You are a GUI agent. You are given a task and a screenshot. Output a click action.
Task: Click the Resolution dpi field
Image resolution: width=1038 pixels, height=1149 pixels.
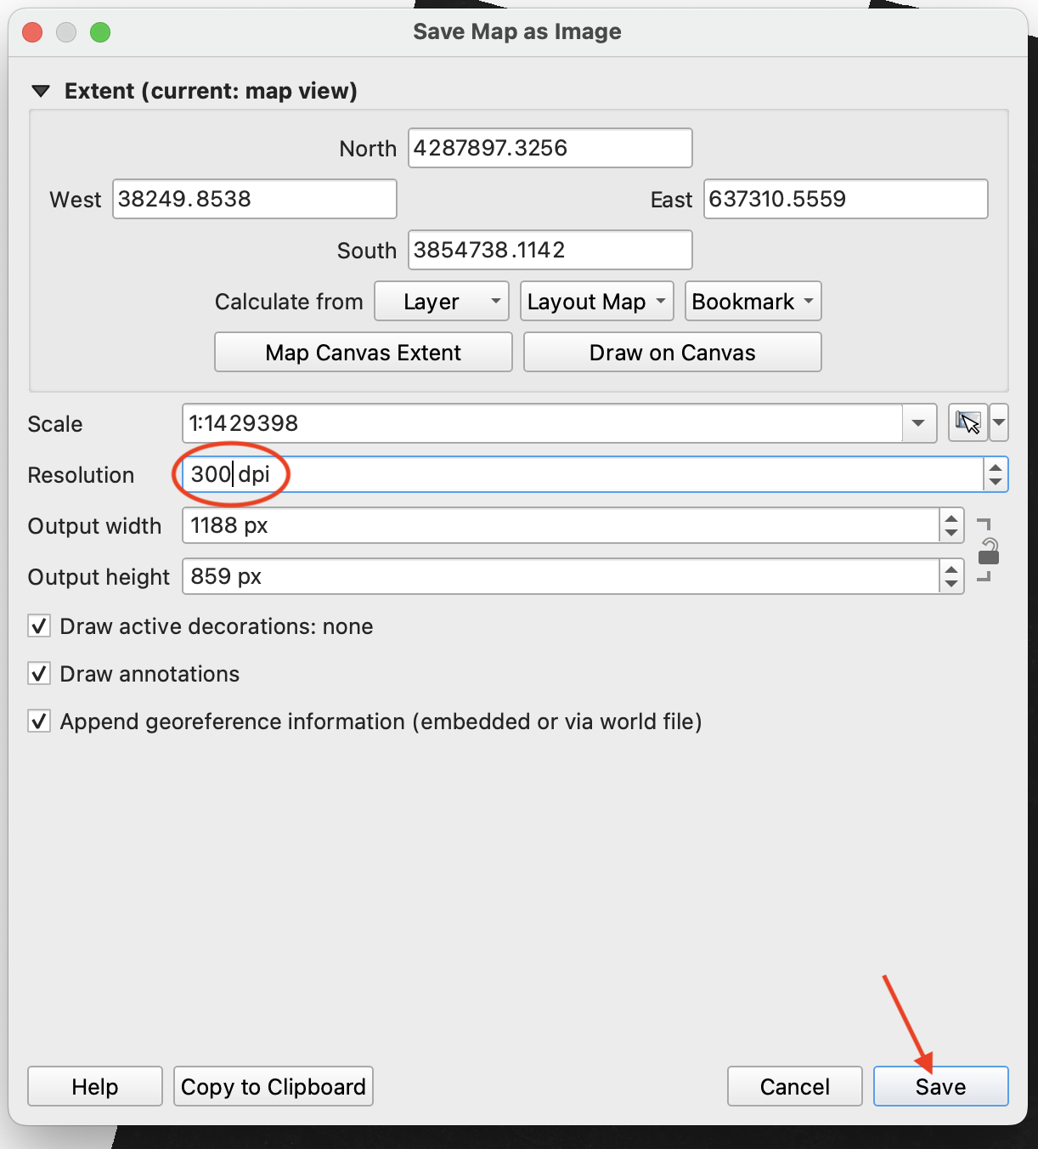pyautogui.click(x=583, y=474)
